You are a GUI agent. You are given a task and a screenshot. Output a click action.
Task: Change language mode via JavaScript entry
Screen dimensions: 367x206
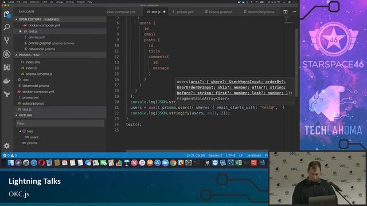pos(253,155)
